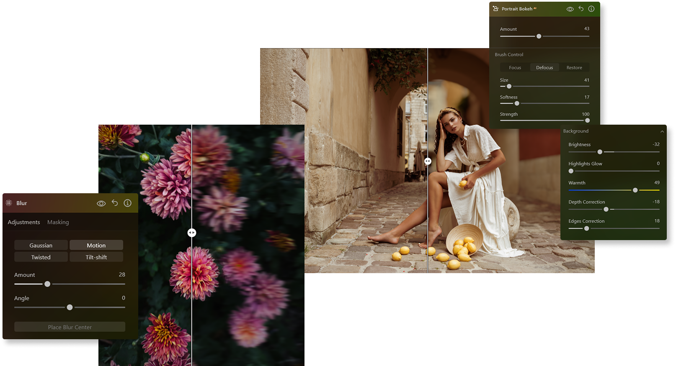Click the Angle value 0
Viewport: 676px width, 366px height.
(x=124, y=298)
